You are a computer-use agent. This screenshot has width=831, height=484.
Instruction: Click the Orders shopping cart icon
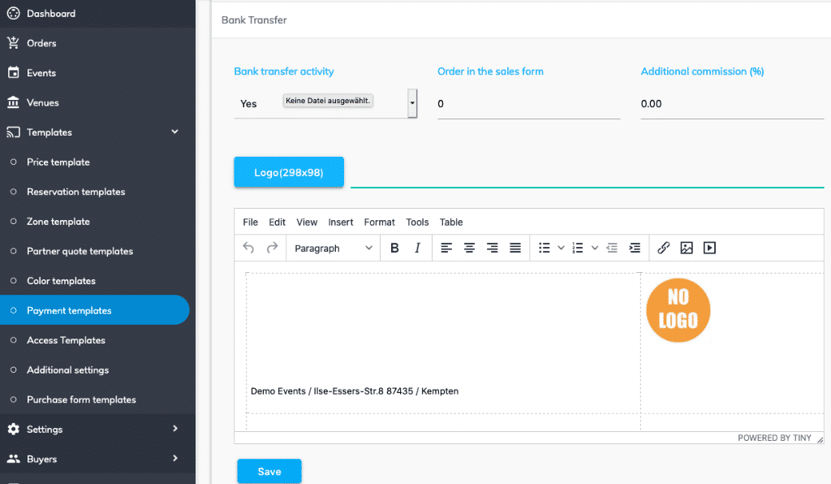pyautogui.click(x=13, y=43)
